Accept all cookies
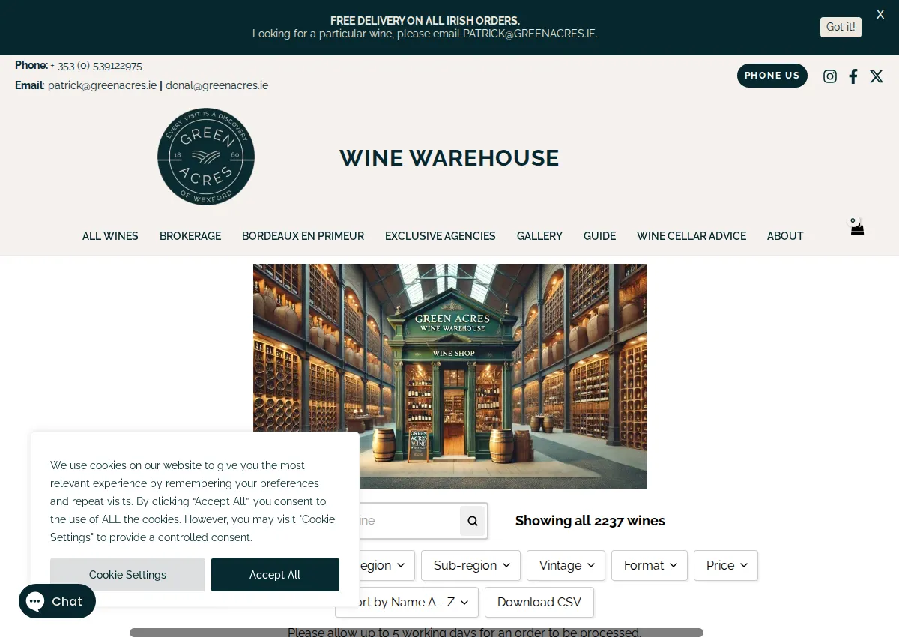Image resolution: width=899 pixels, height=637 pixels. (x=275, y=575)
